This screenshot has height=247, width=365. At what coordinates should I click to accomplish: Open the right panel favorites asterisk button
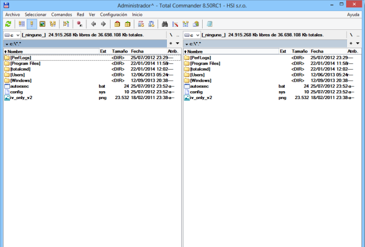click(x=351, y=44)
